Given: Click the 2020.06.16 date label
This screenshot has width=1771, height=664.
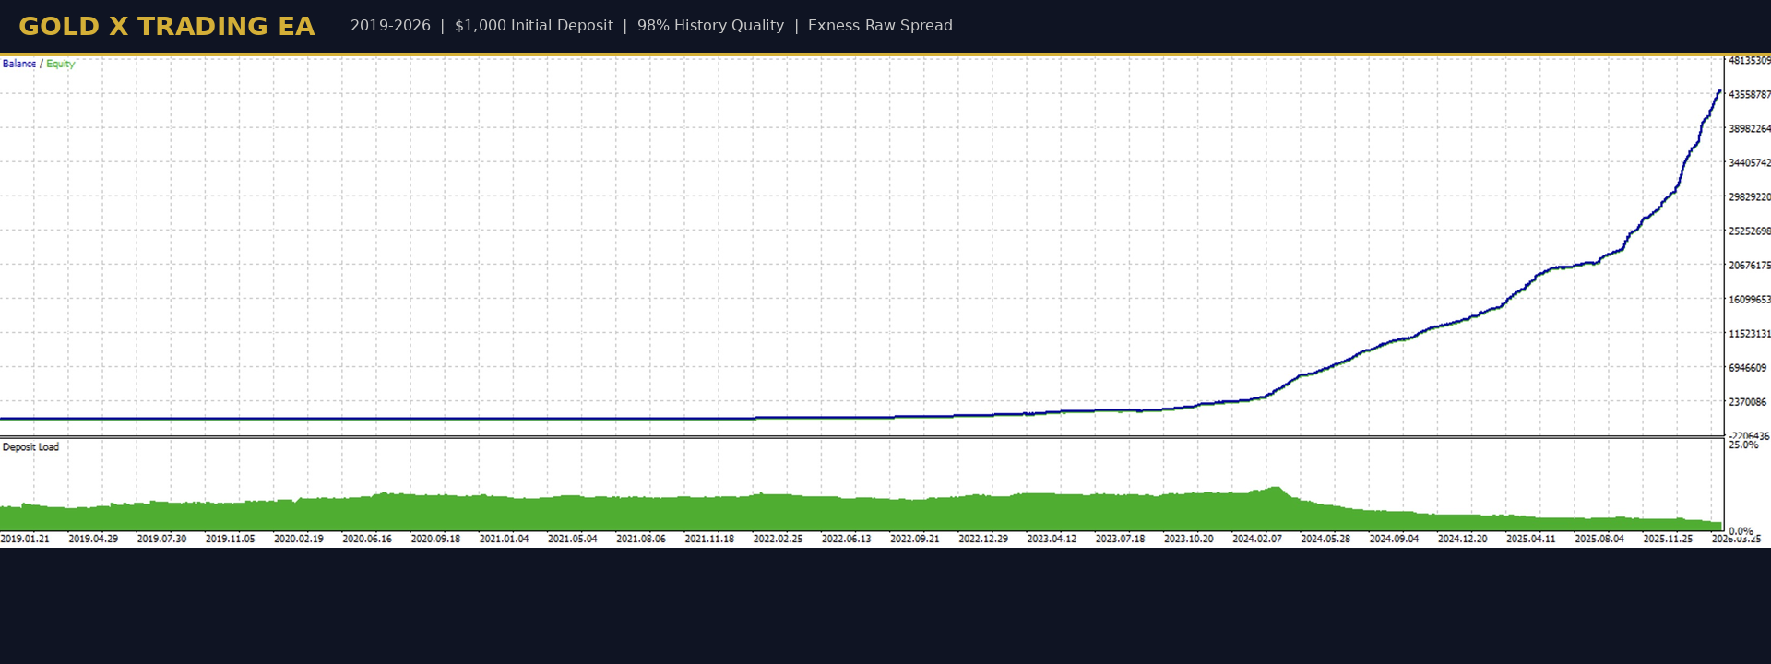Looking at the screenshot, I should pyautogui.click(x=367, y=539).
